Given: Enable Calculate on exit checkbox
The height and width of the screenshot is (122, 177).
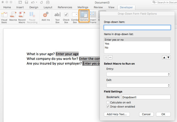Looking at the screenshot, I should pyautogui.click(x=108, y=102).
